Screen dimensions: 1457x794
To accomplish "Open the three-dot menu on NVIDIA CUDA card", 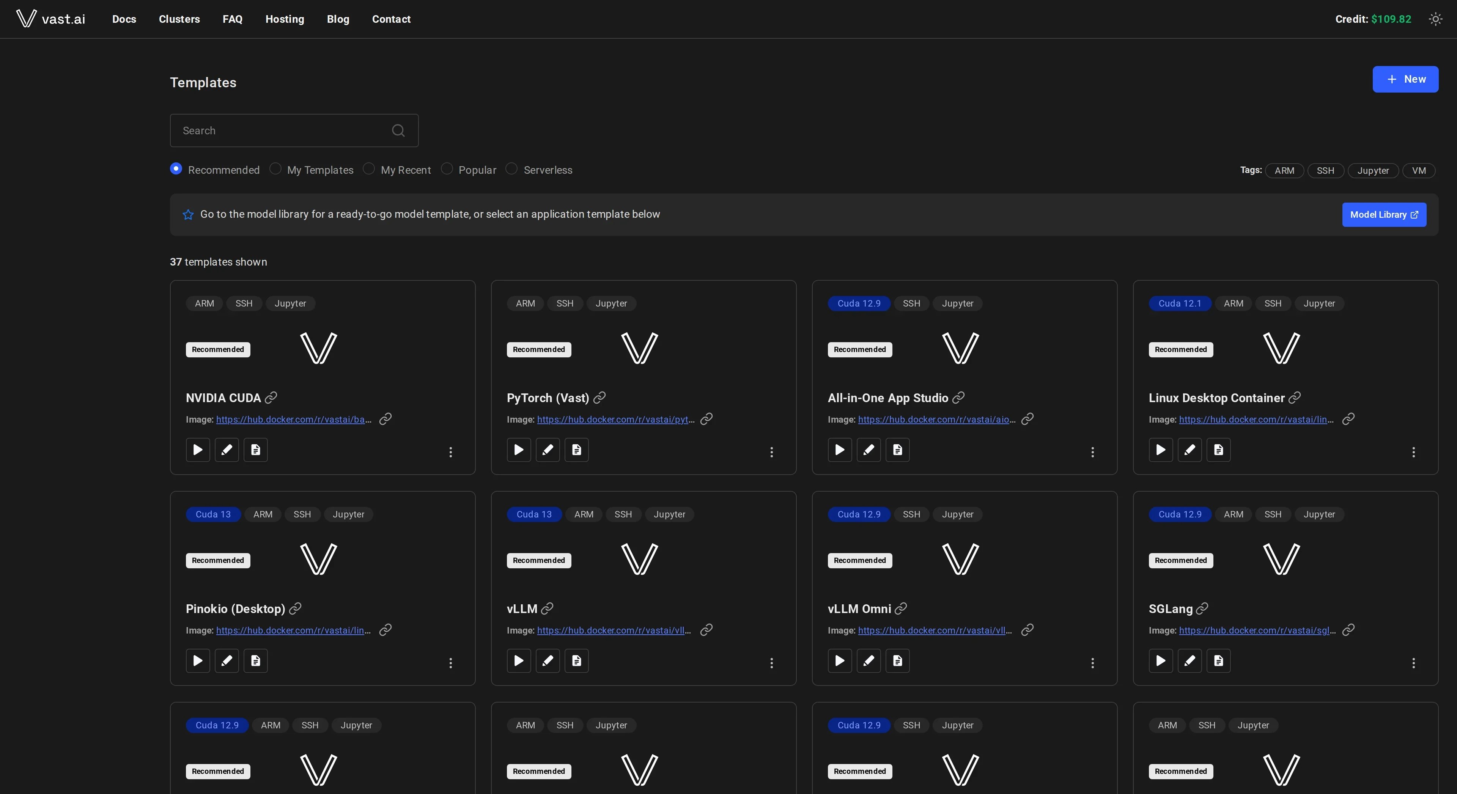I will pos(451,452).
